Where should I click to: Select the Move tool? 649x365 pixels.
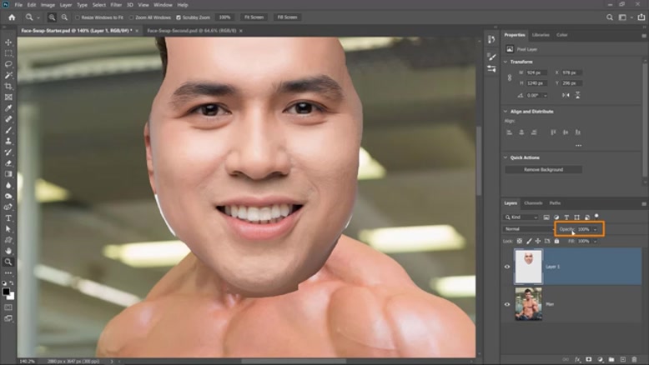coord(8,42)
